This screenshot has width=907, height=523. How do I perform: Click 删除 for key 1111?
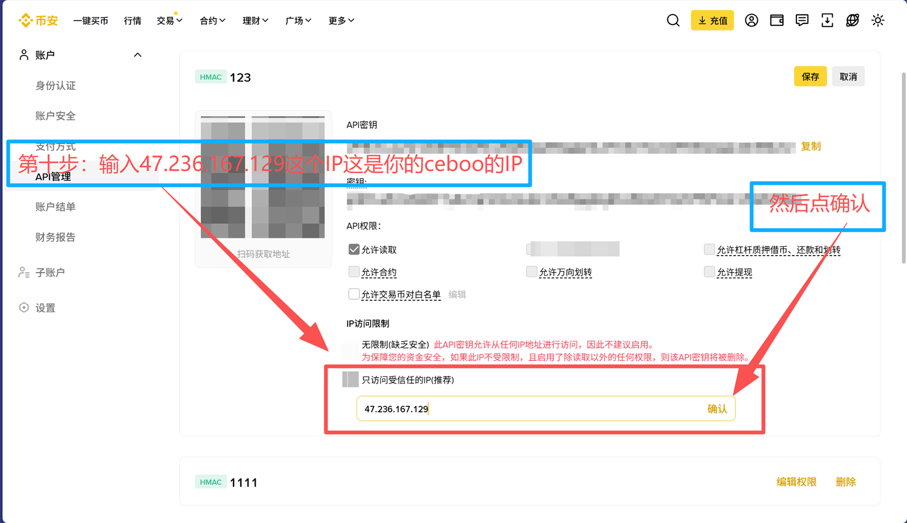click(x=846, y=482)
